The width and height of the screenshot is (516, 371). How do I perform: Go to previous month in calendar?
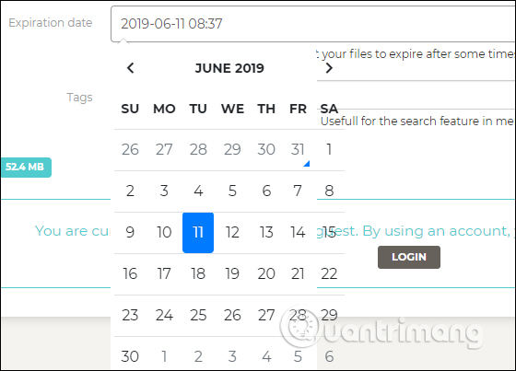pos(130,68)
